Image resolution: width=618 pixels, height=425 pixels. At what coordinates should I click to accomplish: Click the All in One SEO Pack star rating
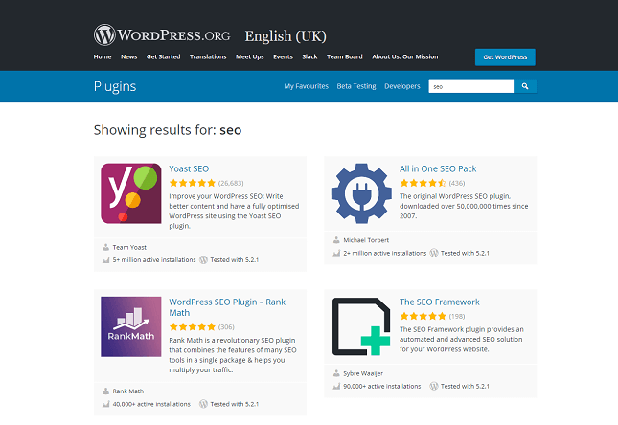[423, 183]
